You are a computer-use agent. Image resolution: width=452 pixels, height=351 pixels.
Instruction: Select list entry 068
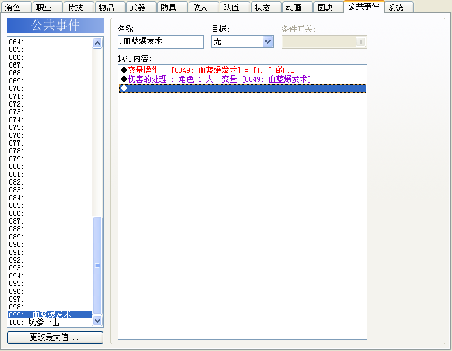(x=49, y=73)
